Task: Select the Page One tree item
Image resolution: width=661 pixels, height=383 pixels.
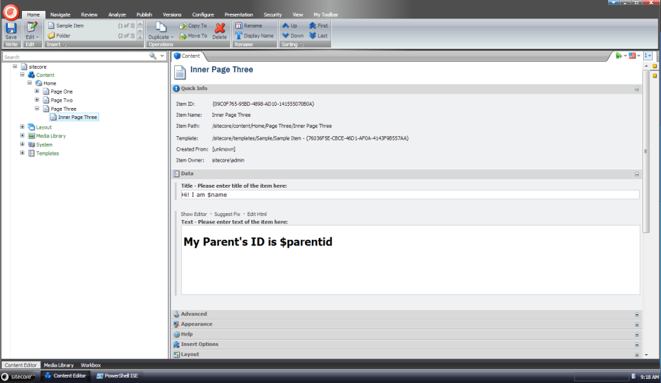Action: click(x=58, y=91)
